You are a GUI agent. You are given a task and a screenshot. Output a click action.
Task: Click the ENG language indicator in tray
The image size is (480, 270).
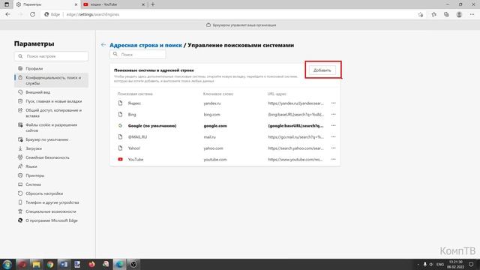click(440, 265)
